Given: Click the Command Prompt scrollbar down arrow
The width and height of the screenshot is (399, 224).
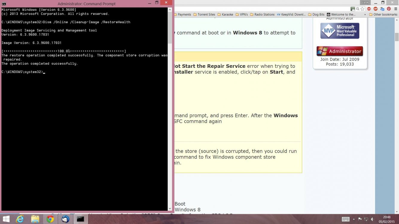Looking at the screenshot, I should point(170,208).
